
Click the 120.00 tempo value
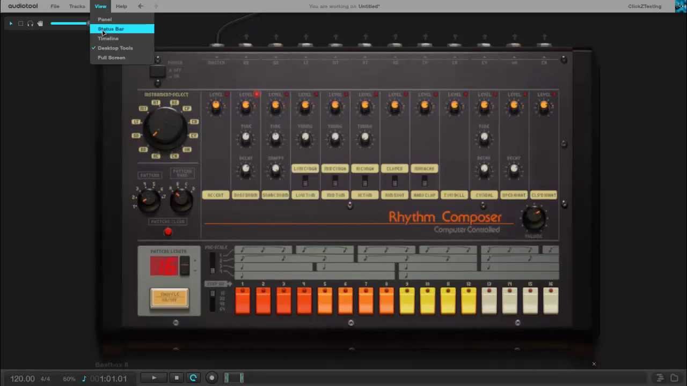(x=22, y=378)
